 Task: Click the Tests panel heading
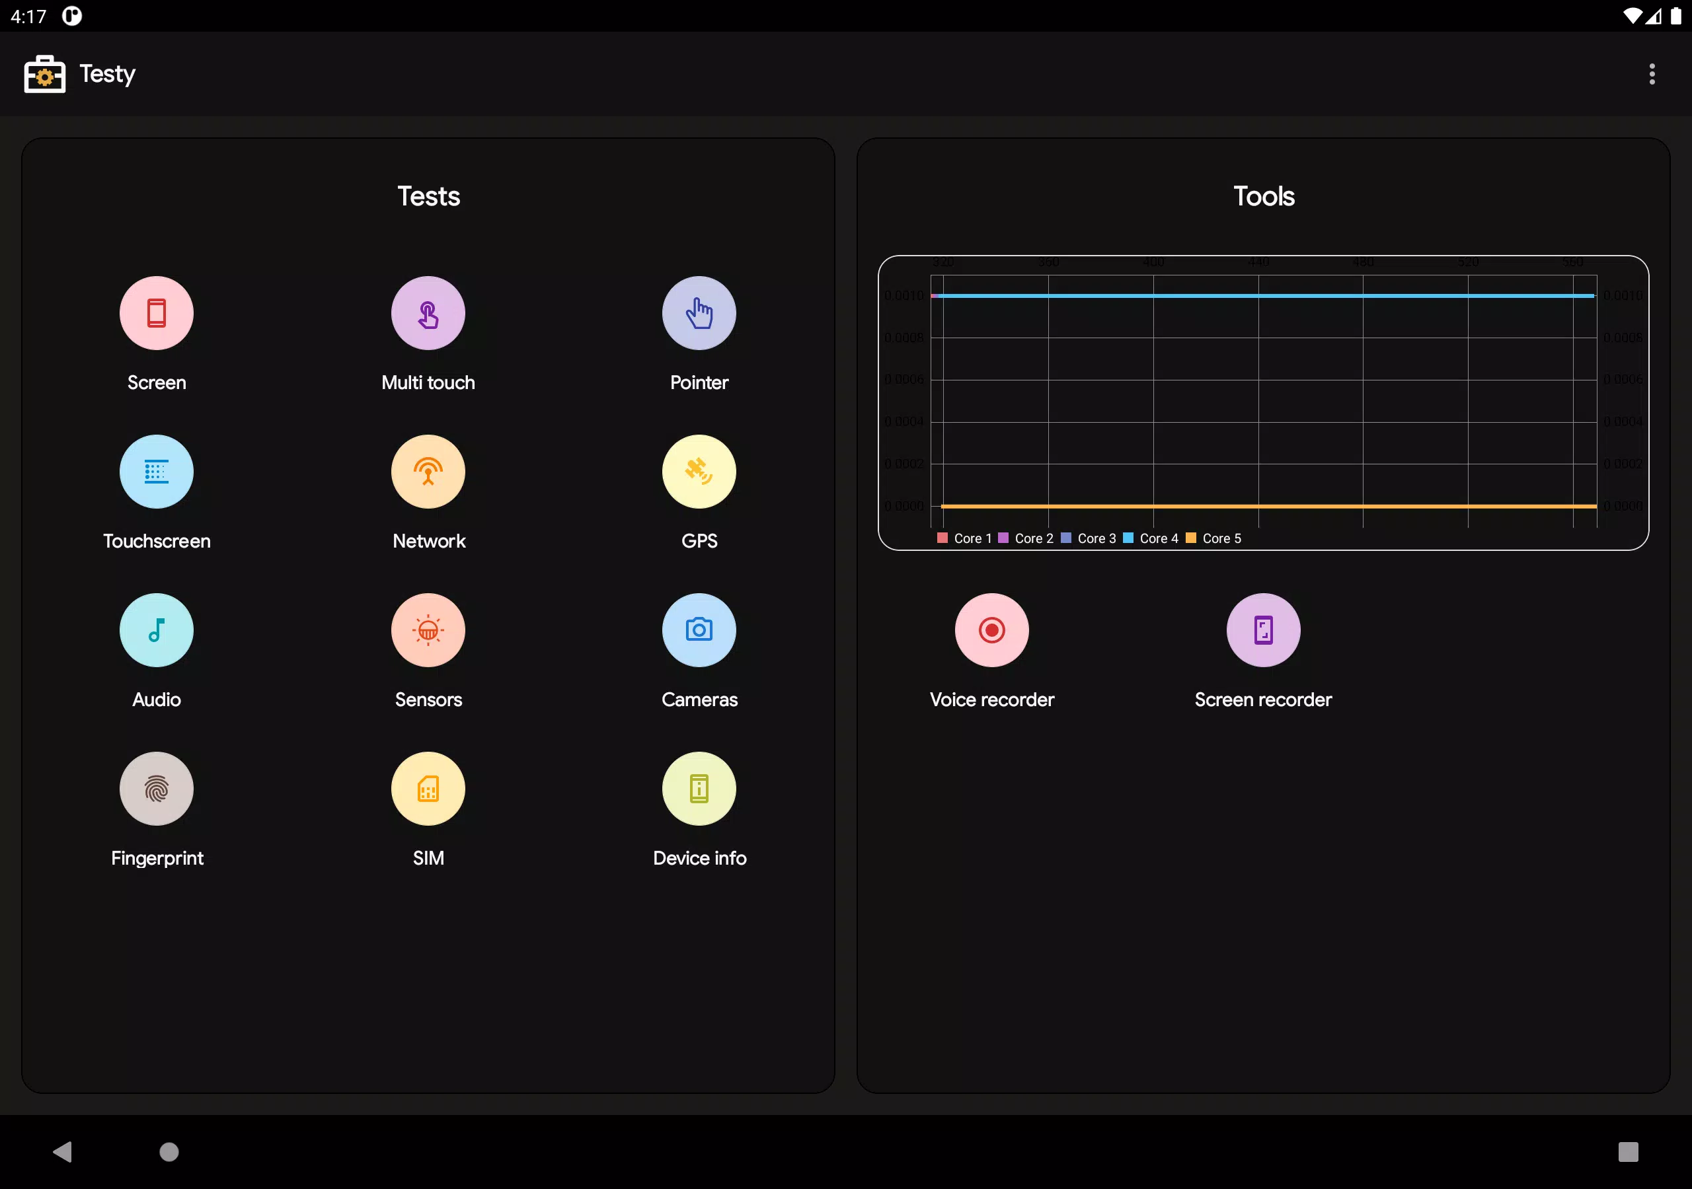coord(428,196)
